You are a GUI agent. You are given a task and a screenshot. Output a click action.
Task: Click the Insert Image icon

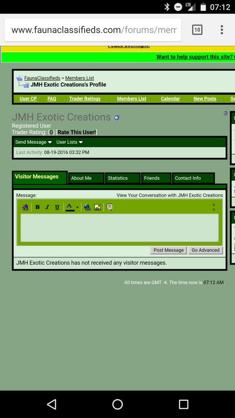[x=98, y=207]
